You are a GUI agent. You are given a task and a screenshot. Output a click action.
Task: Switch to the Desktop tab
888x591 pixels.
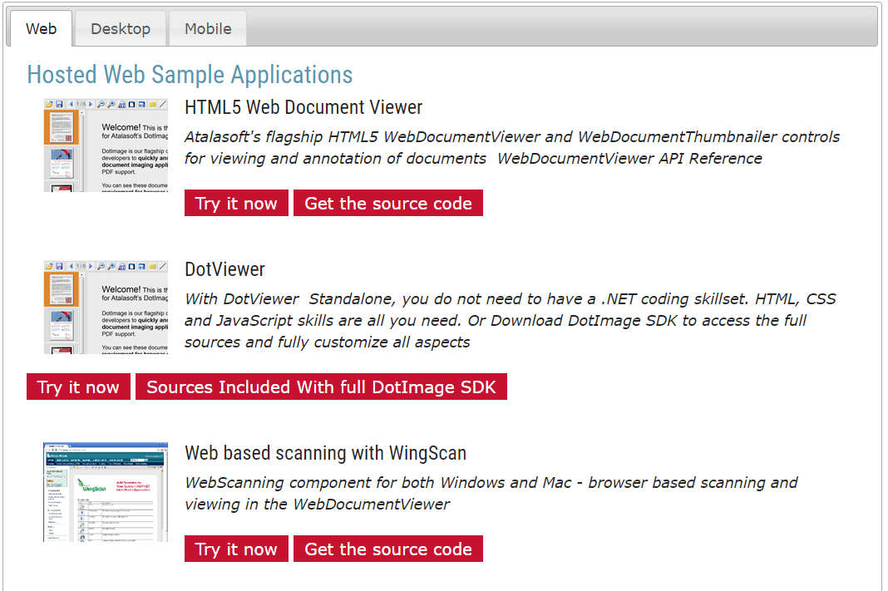(x=120, y=27)
